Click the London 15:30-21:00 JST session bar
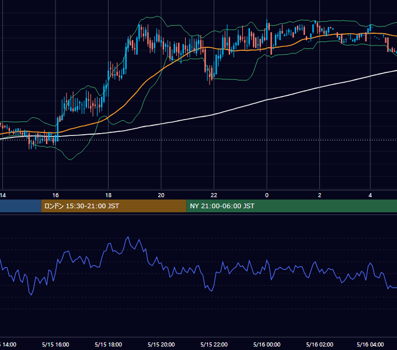 [x=114, y=206]
